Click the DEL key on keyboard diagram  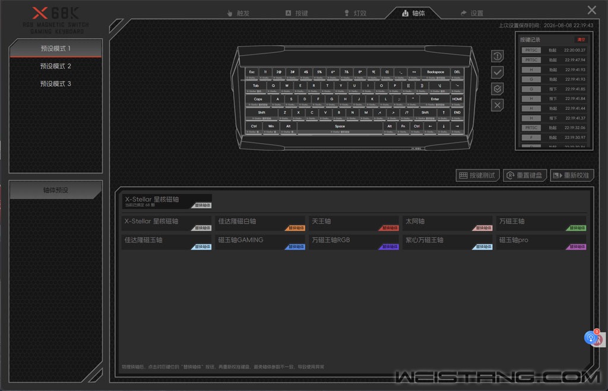[457, 73]
